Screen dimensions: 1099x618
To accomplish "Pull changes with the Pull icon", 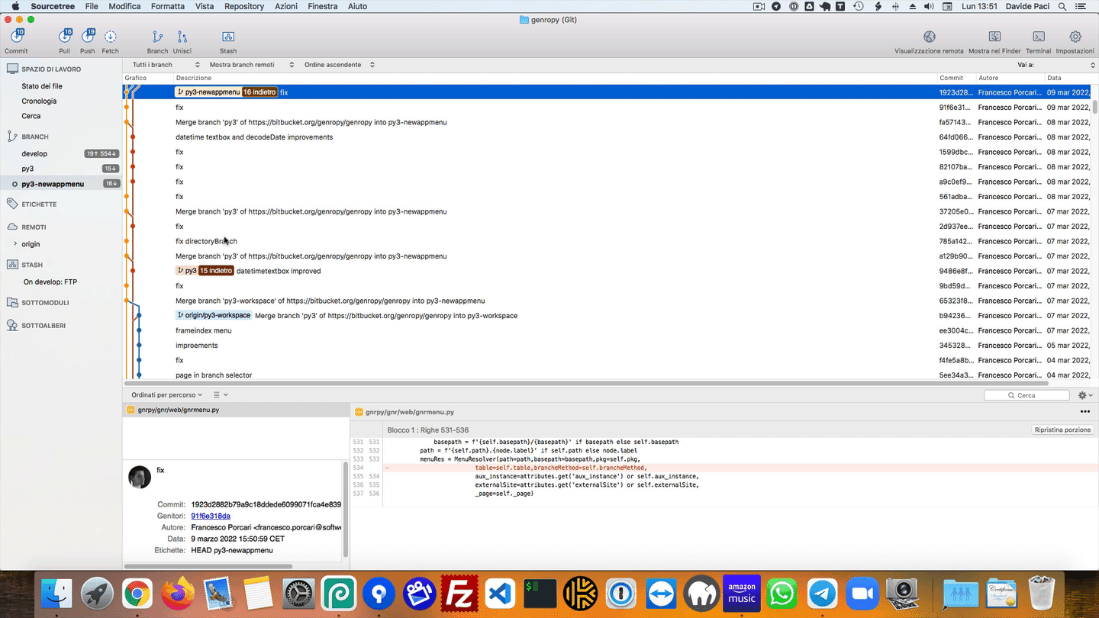I will pyautogui.click(x=65, y=37).
